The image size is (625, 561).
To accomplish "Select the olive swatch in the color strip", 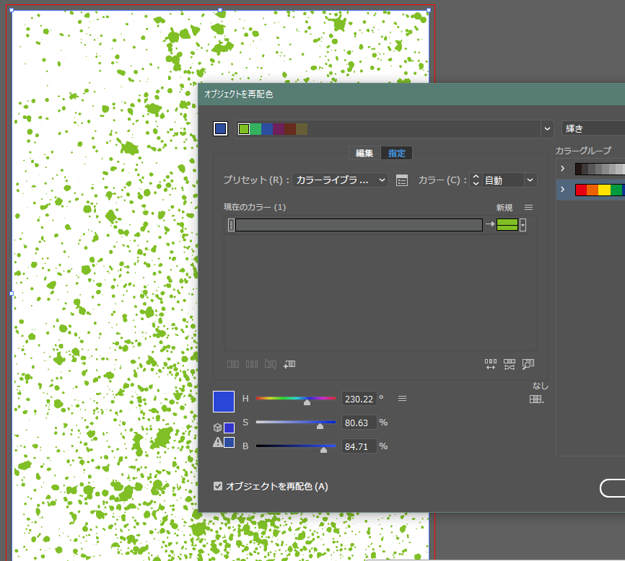I will [302, 129].
